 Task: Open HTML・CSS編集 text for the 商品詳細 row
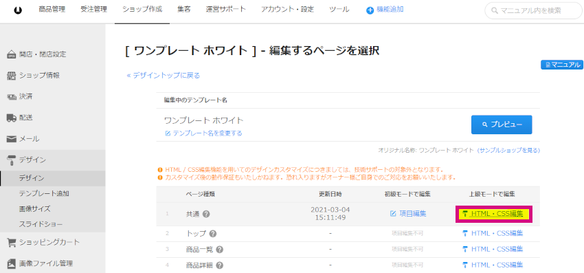tap(497, 265)
